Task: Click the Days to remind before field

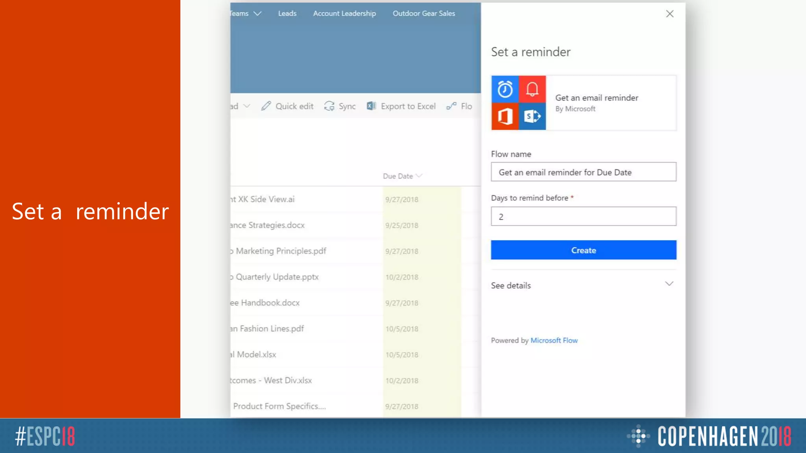Action: tap(583, 216)
